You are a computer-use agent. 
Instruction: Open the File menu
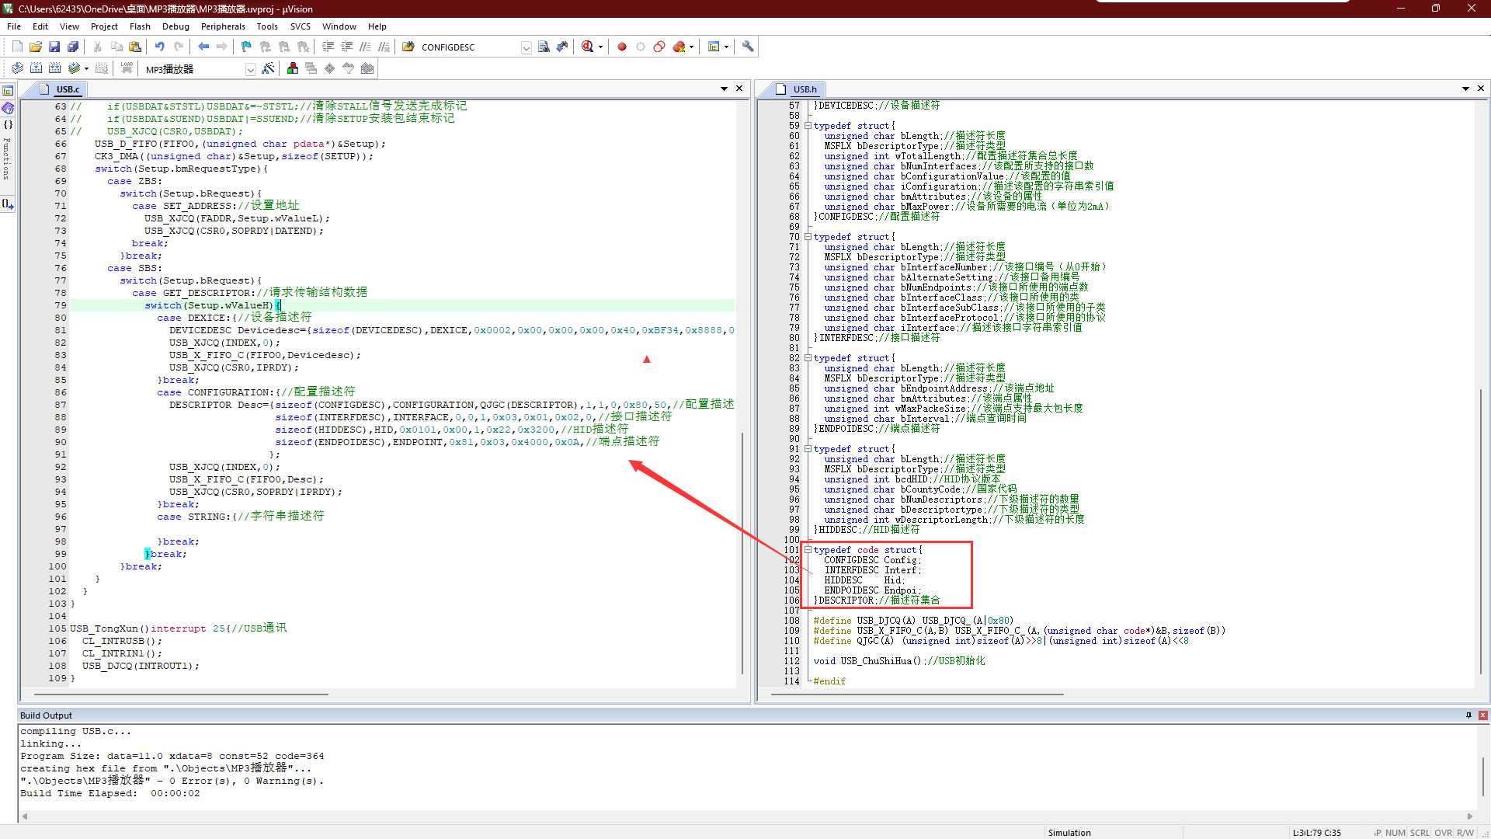click(14, 26)
